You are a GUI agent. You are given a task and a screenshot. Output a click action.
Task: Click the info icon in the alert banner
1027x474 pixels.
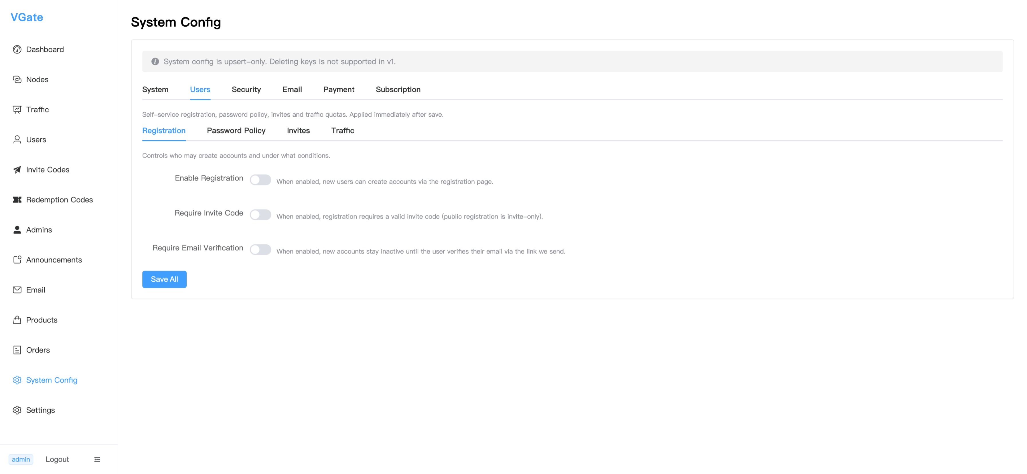(x=155, y=61)
